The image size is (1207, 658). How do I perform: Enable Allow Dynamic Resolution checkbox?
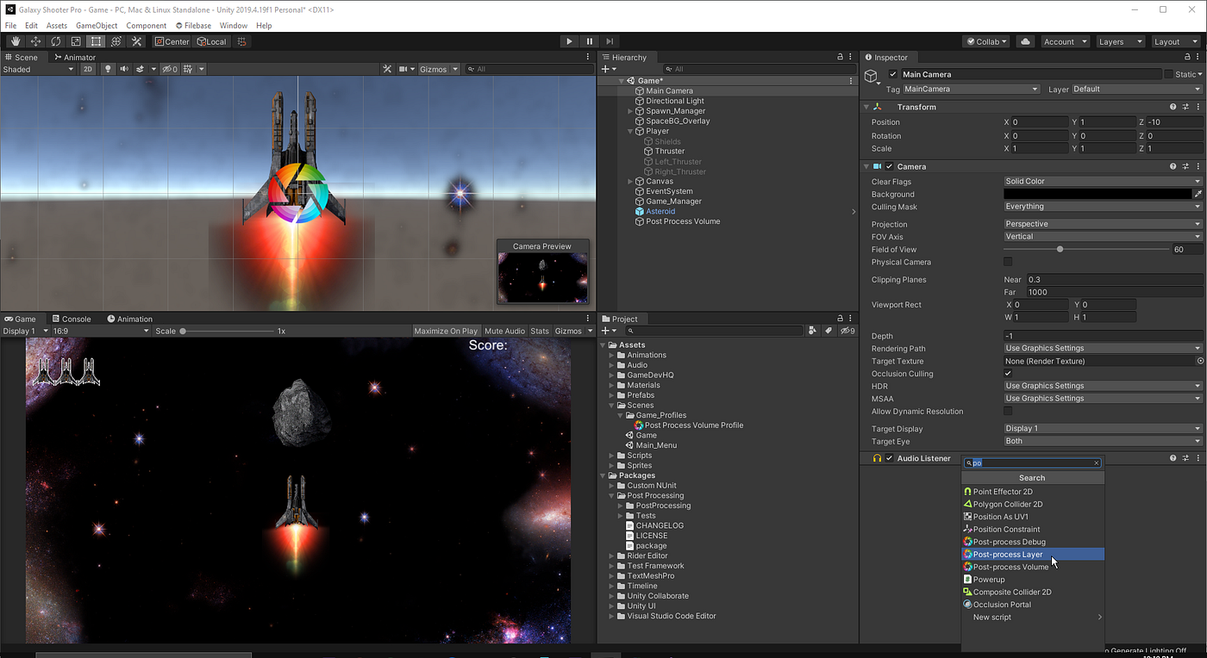1008,412
